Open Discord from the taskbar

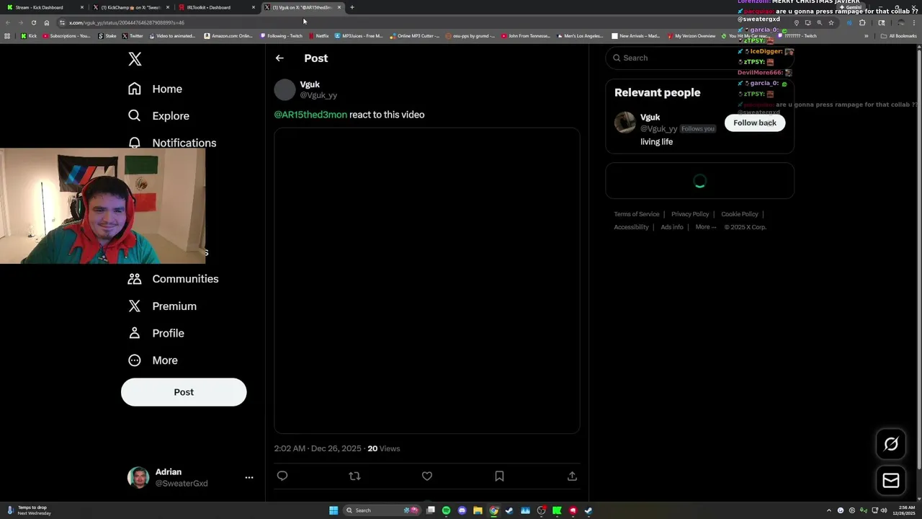462,510
